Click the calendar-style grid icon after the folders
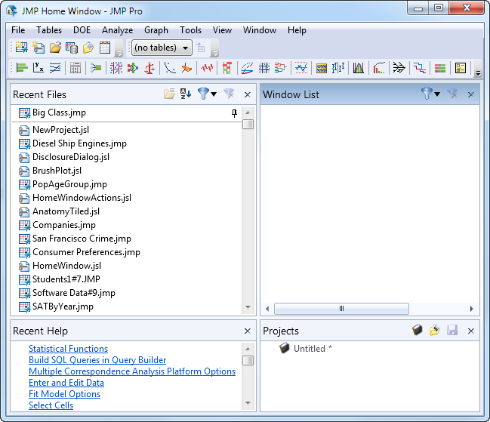Image resolution: width=490 pixels, height=422 pixels. click(x=105, y=48)
